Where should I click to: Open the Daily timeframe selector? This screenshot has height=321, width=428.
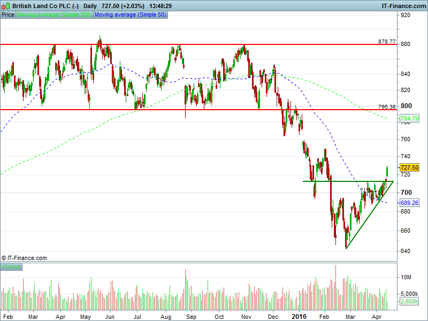pyautogui.click(x=90, y=5)
